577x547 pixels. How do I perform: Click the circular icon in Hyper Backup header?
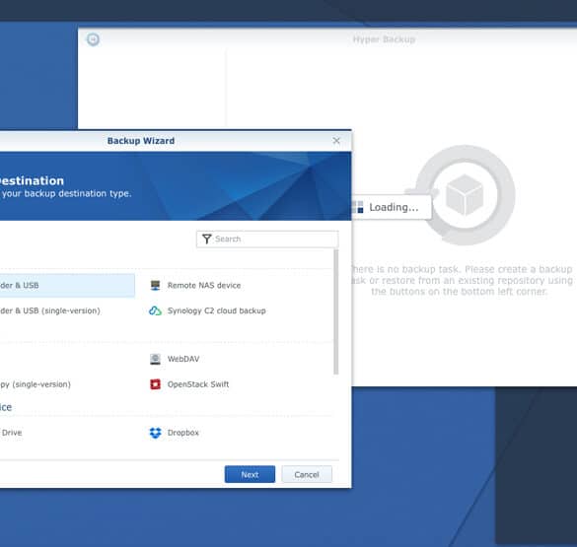[x=93, y=39]
